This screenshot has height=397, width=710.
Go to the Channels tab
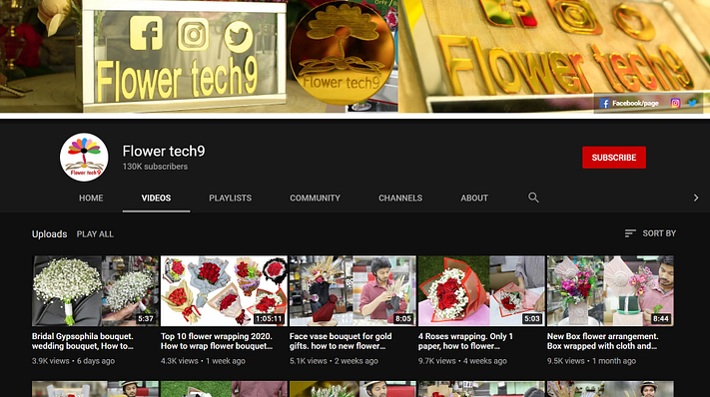point(400,198)
